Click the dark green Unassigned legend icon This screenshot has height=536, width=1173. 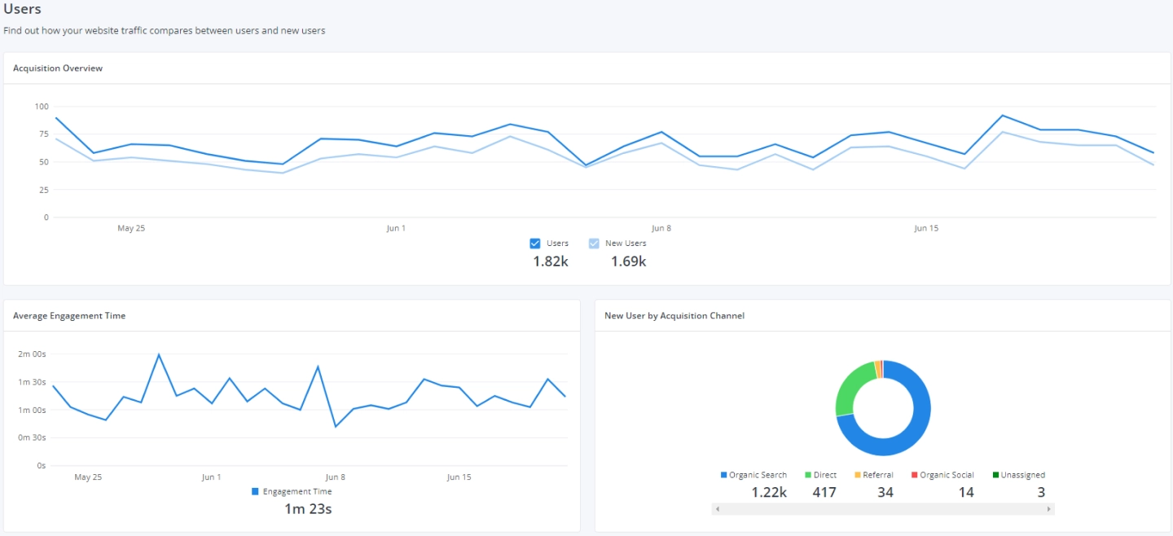pos(995,475)
